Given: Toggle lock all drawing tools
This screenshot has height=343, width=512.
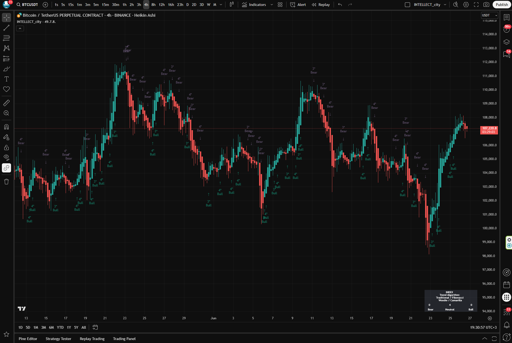Looking at the screenshot, I should (x=6, y=147).
